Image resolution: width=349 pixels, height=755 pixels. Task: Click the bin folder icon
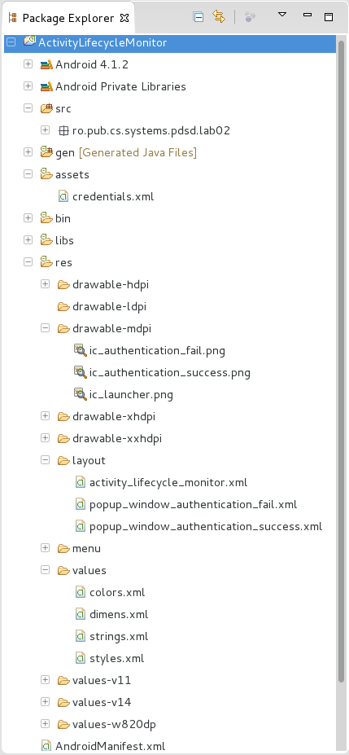(46, 217)
